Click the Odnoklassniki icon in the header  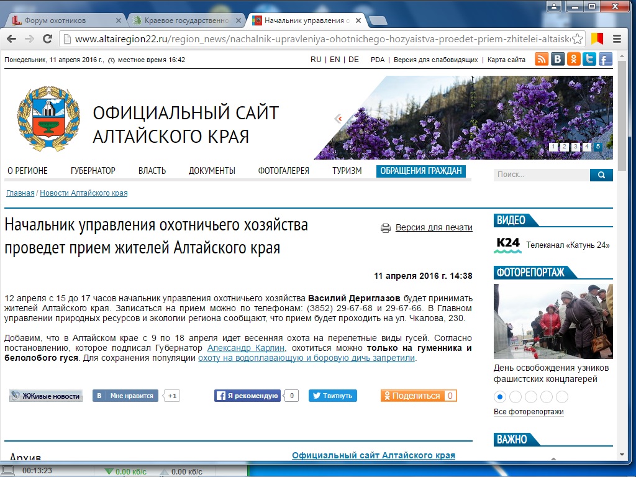575,60
